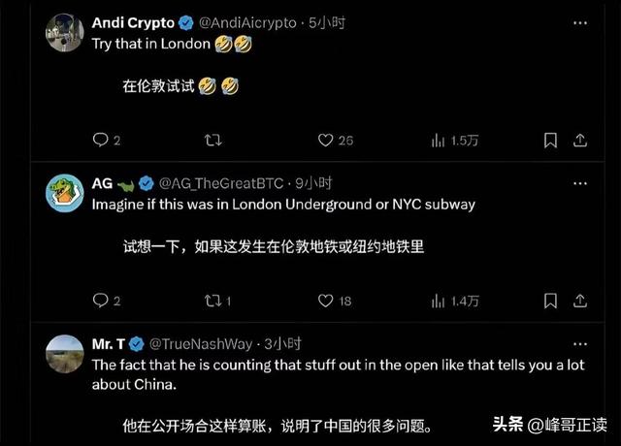Click the Mr. T display name
The width and height of the screenshot is (621, 446).
point(109,343)
